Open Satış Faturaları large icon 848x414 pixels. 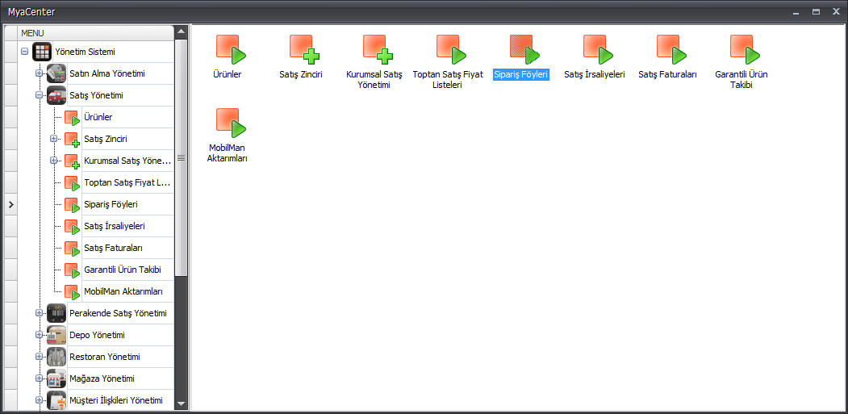(671, 49)
